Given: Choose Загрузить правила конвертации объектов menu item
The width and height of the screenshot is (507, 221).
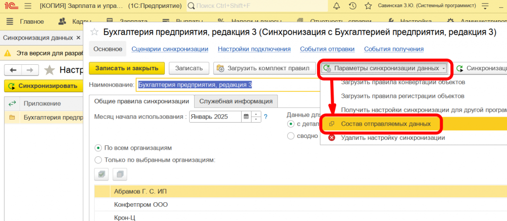Looking at the screenshot, I should (x=403, y=82).
